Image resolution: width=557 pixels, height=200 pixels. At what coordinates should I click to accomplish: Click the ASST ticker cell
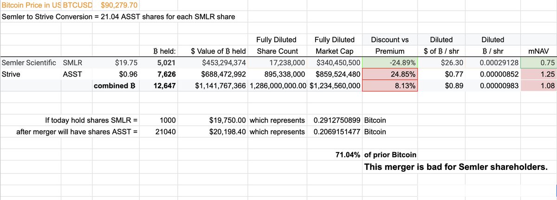coord(77,73)
